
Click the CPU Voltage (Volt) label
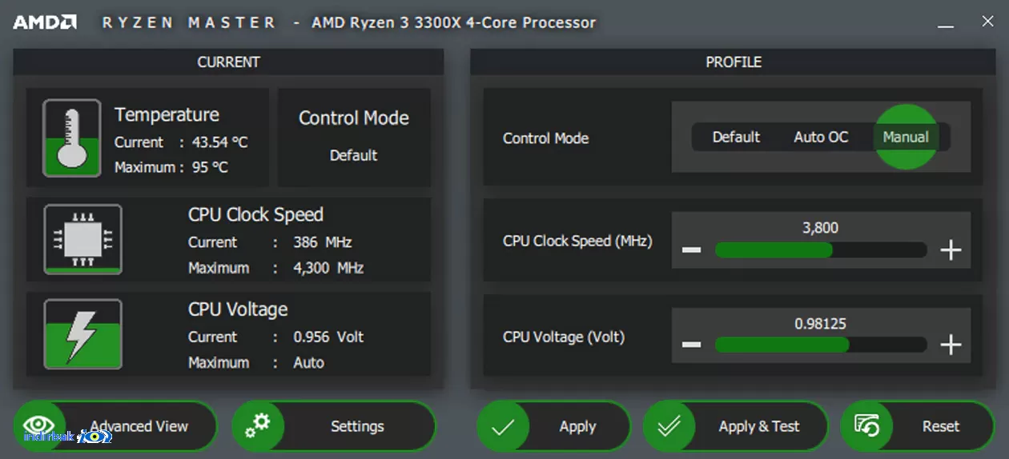pos(564,337)
